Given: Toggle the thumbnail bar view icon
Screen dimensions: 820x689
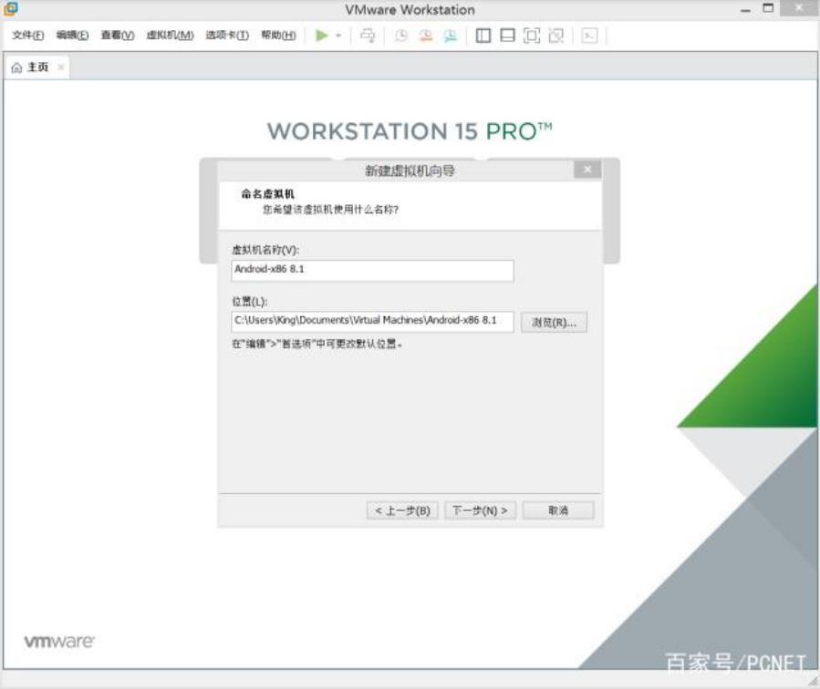Looking at the screenshot, I should click(x=507, y=36).
